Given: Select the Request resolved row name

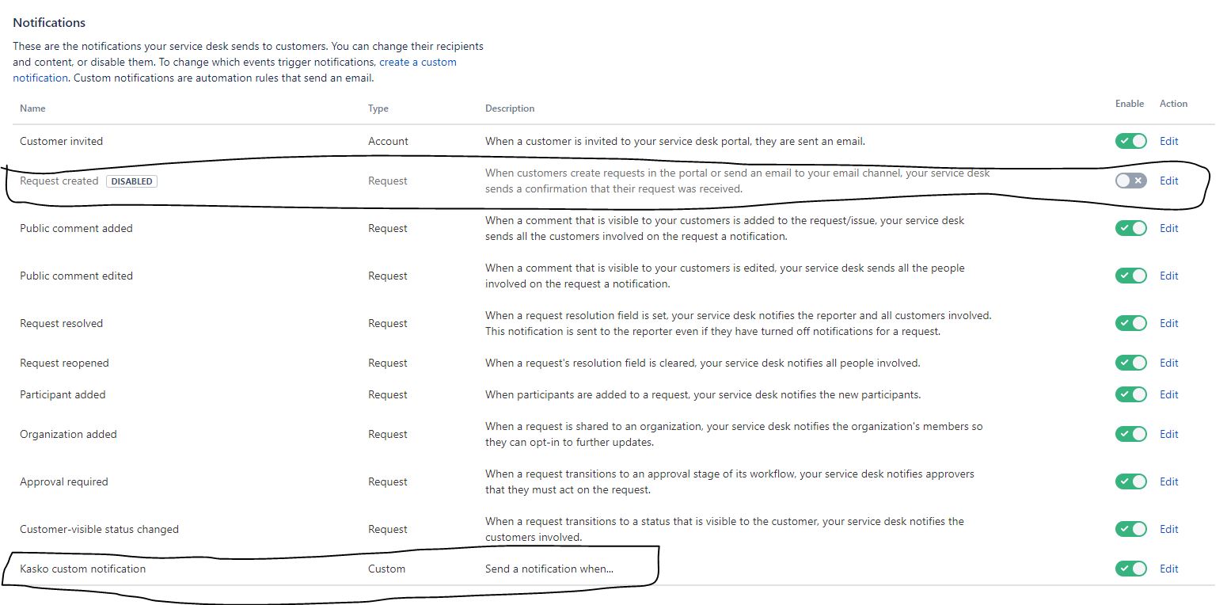Looking at the screenshot, I should [x=61, y=323].
